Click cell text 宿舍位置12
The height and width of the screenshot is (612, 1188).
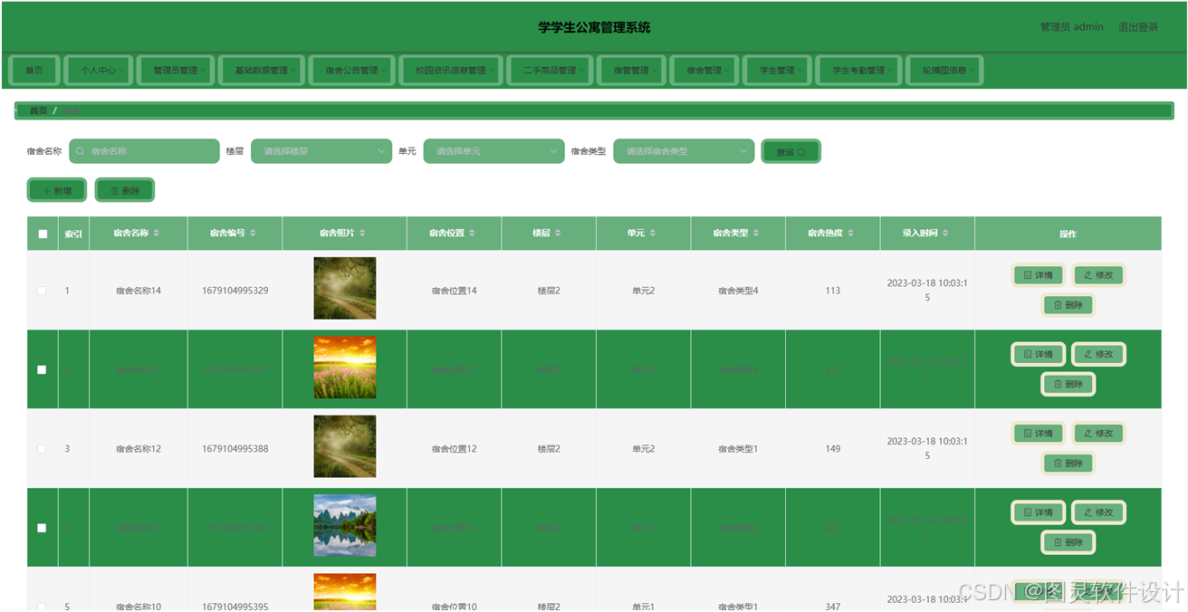pos(455,449)
